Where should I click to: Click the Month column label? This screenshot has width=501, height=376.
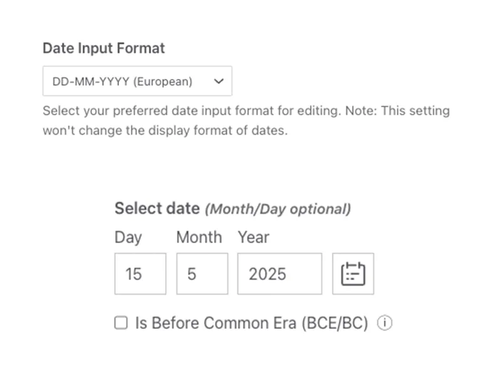pos(199,237)
